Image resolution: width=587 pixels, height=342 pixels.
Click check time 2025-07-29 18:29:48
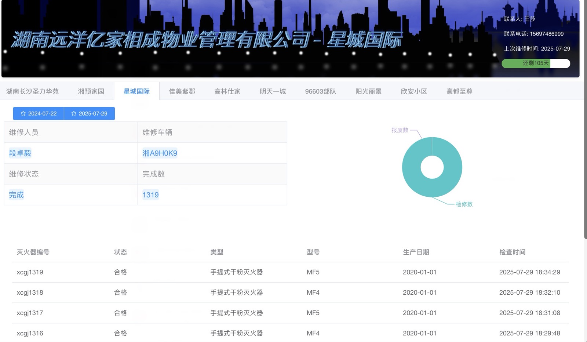point(529,333)
